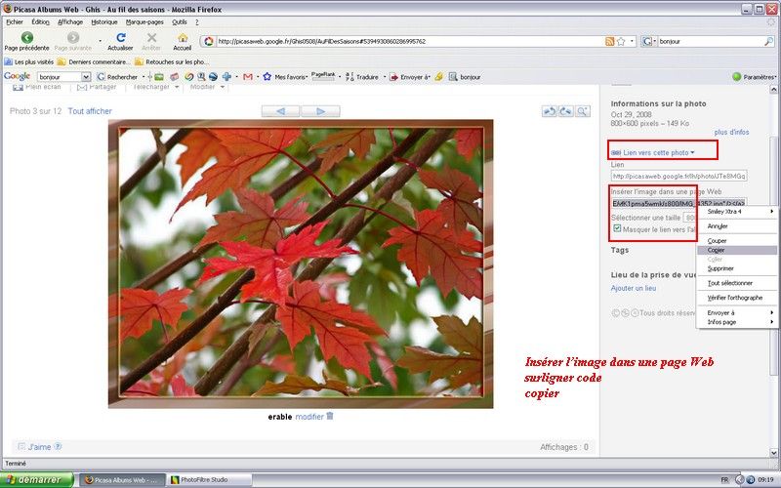
Task: Click the Google logo in toolbar
Action: [17, 76]
